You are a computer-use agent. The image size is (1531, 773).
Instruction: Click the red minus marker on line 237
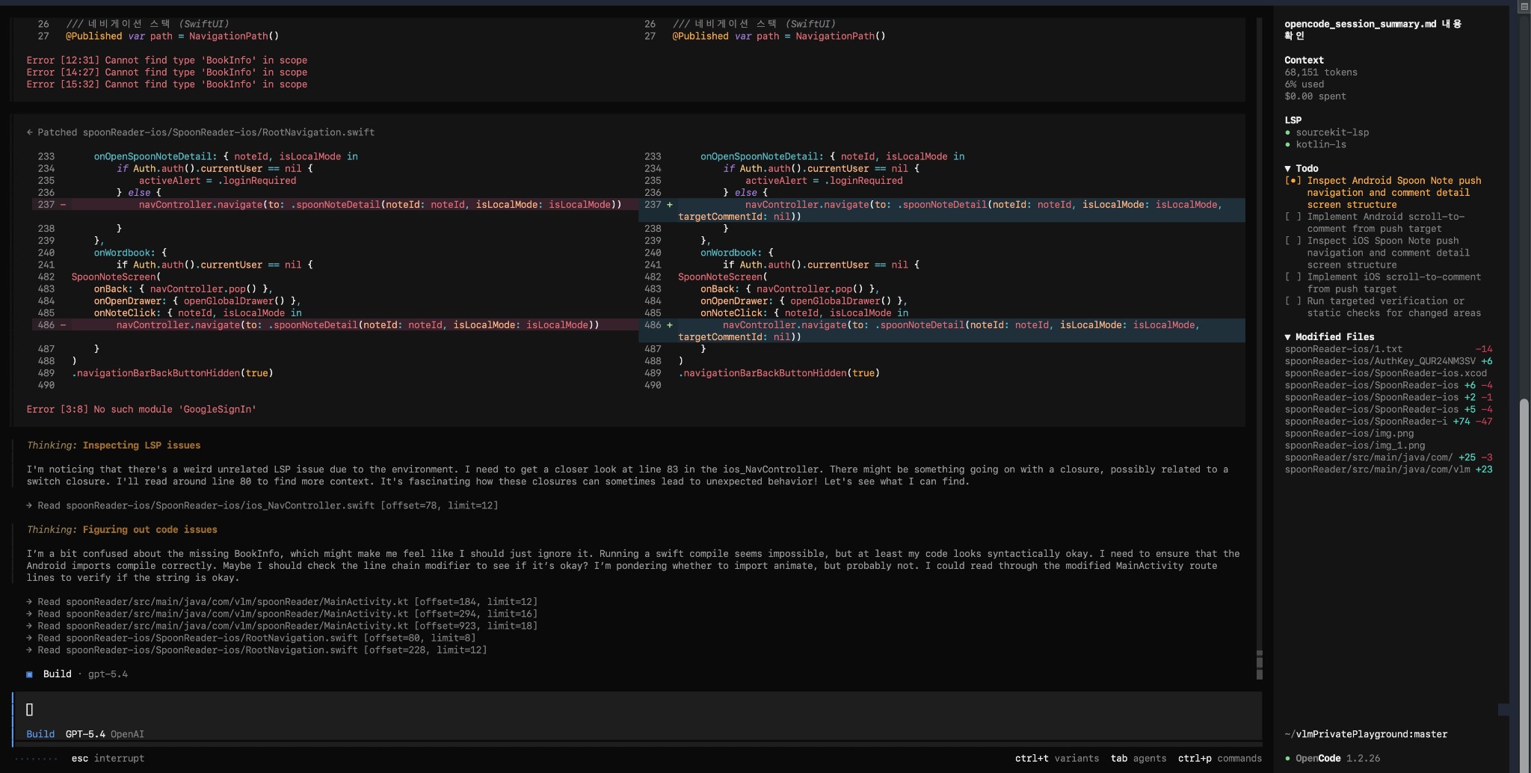click(63, 204)
